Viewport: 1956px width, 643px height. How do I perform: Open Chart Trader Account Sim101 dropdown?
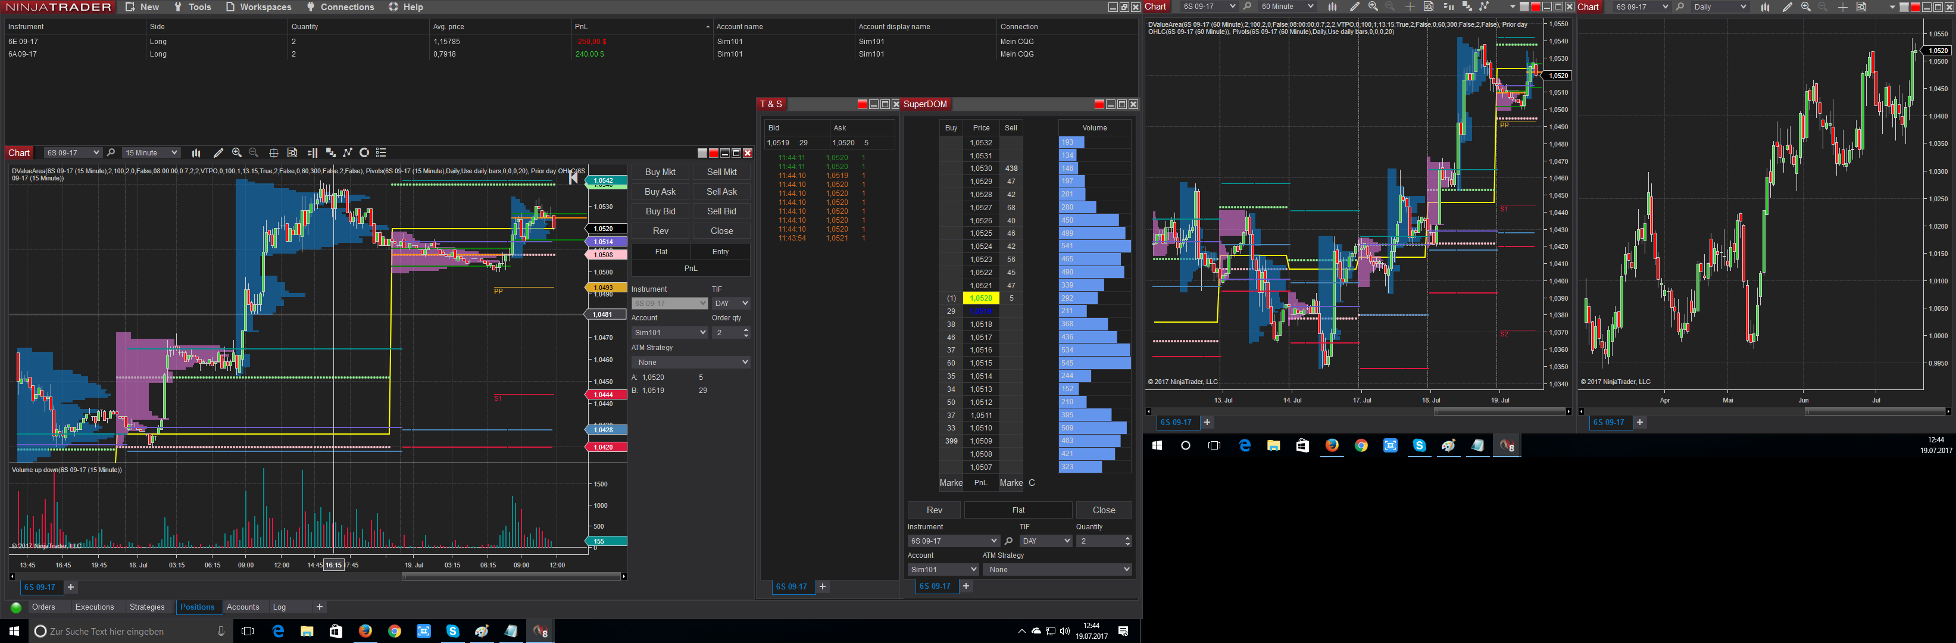[x=670, y=332]
